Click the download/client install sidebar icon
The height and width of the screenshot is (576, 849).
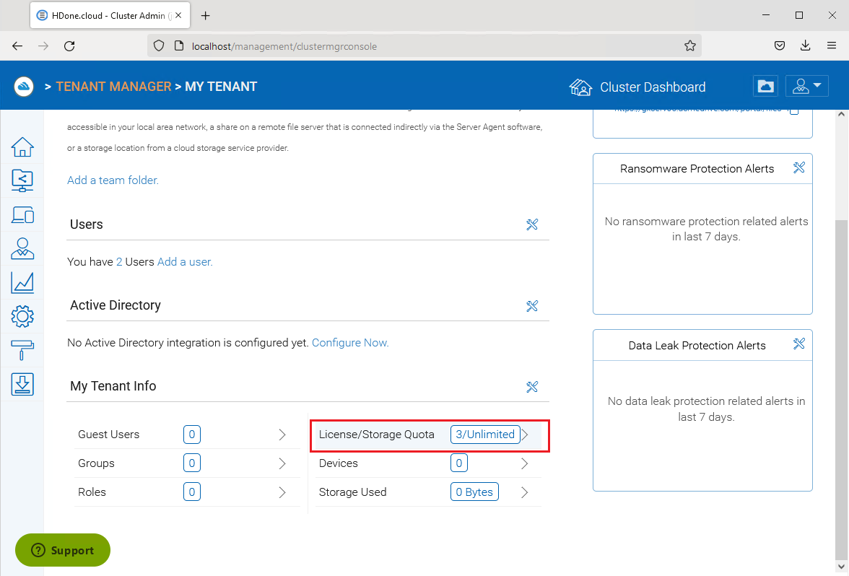pyautogui.click(x=22, y=384)
